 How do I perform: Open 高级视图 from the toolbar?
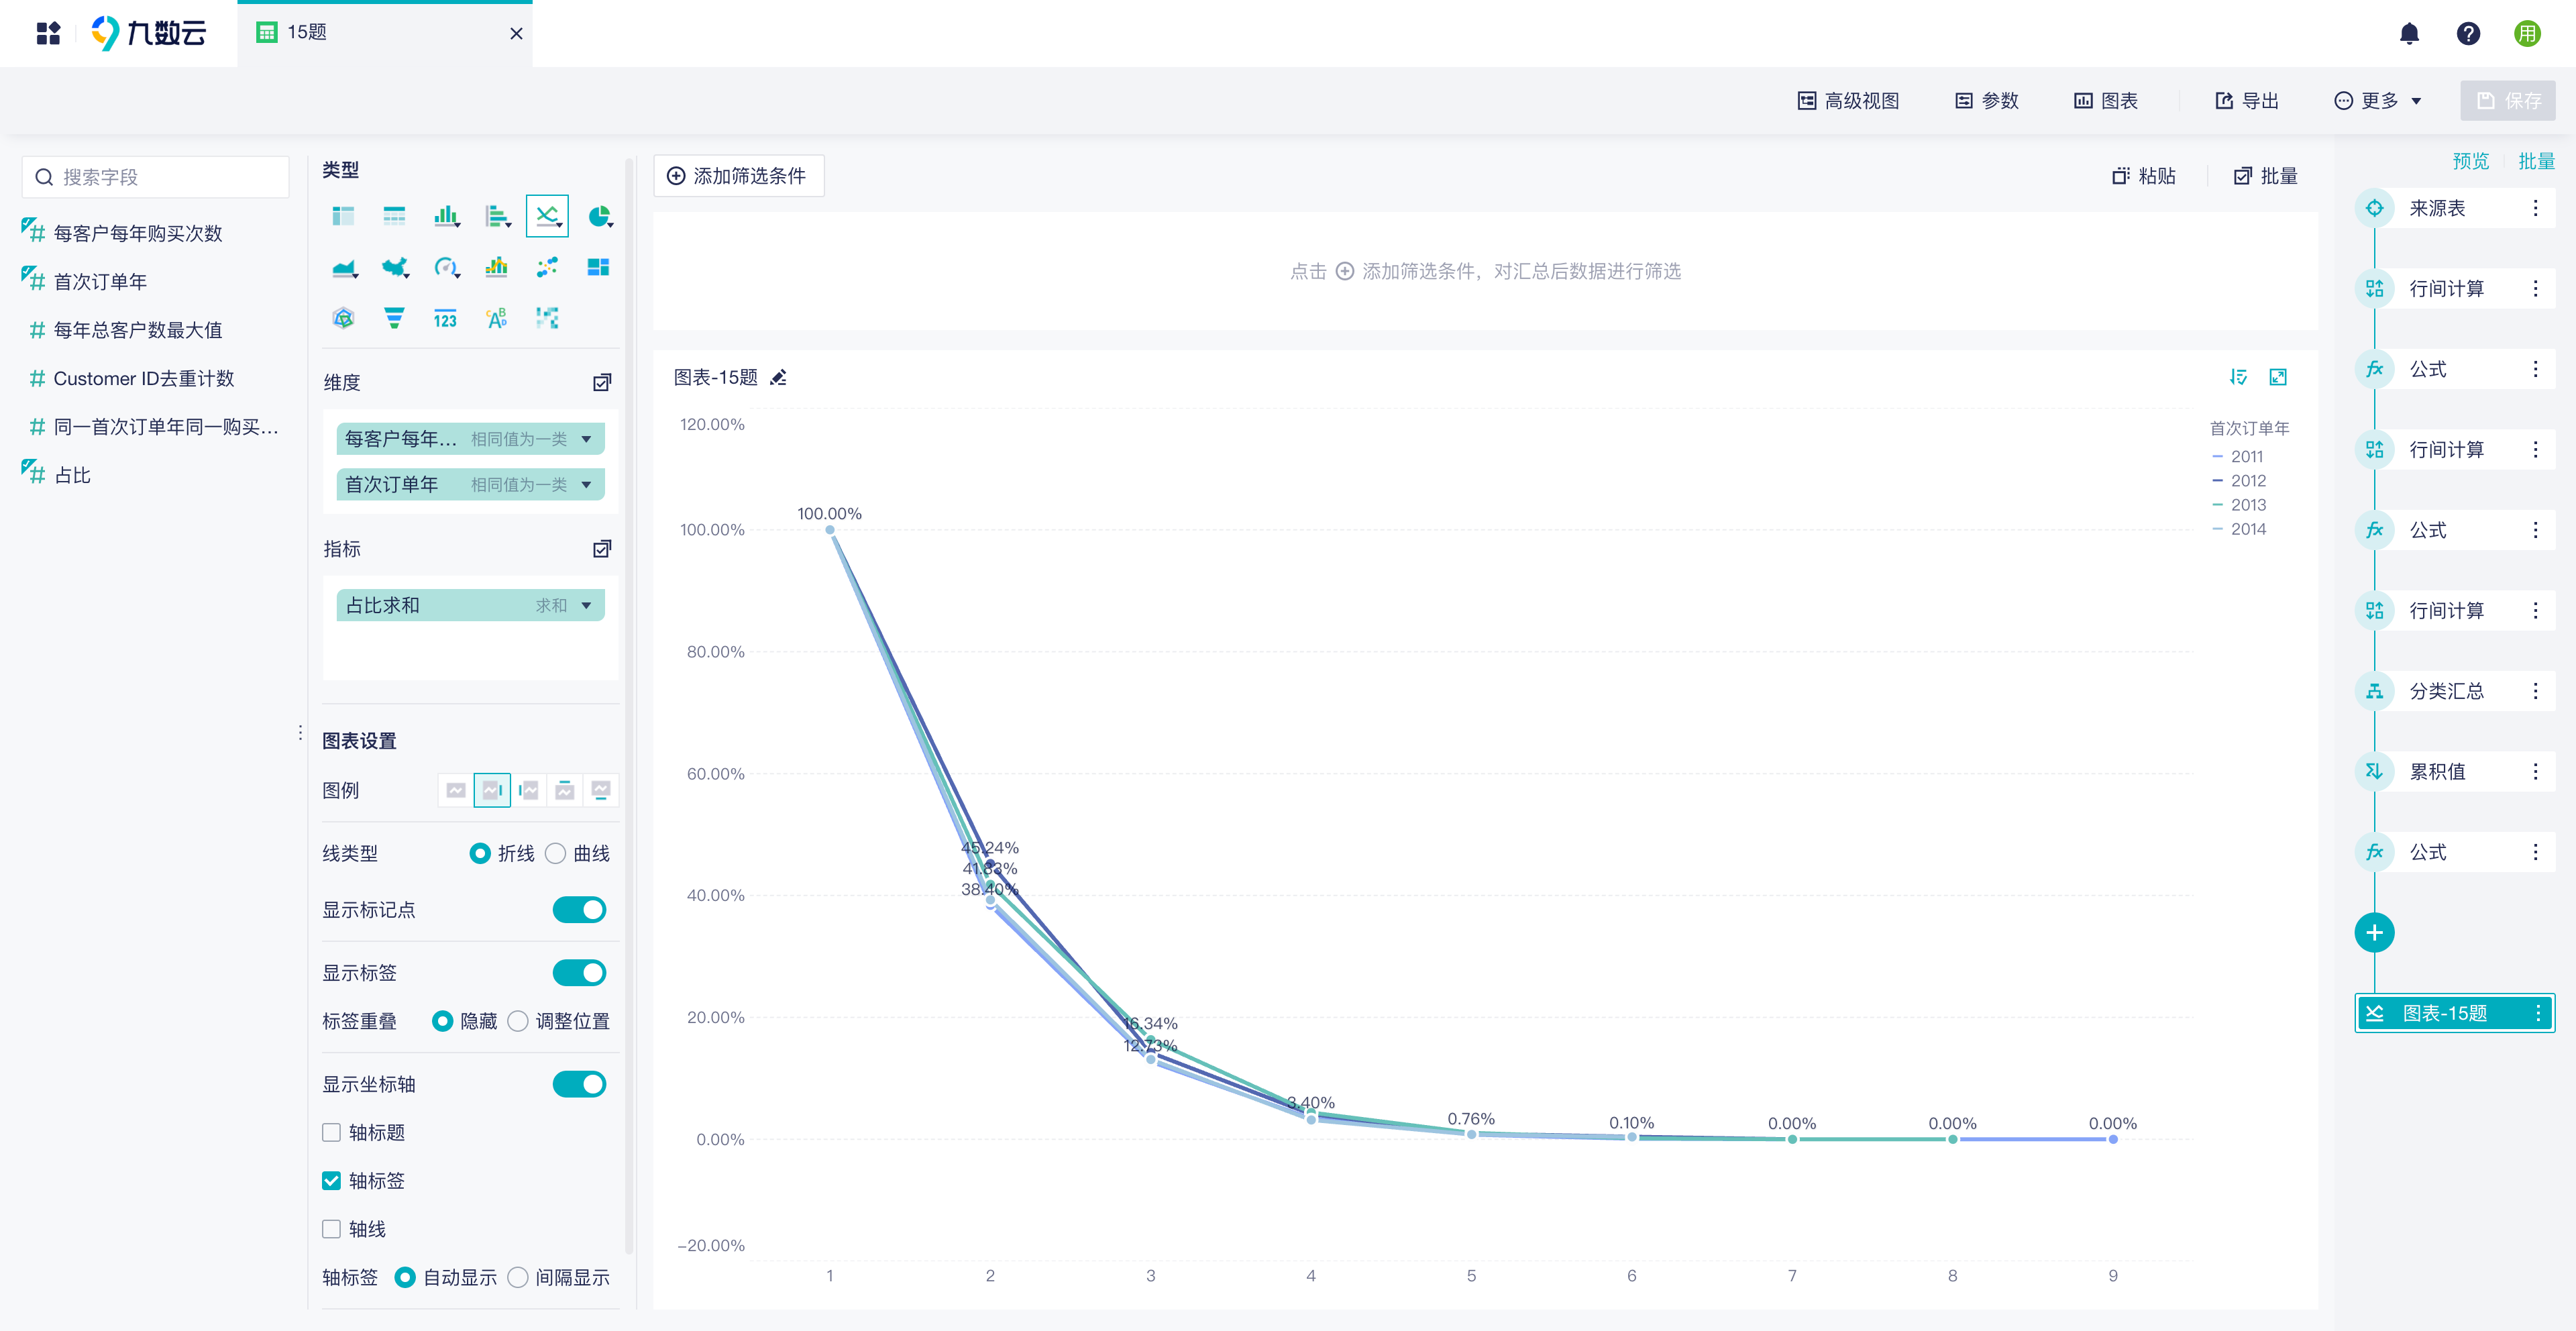1848,100
